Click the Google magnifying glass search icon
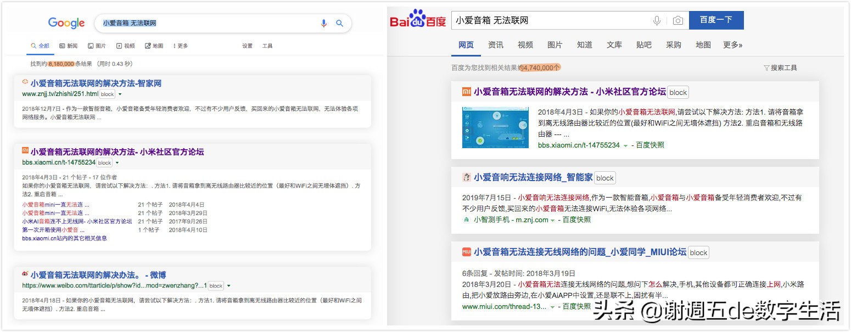851x332 pixels. (x=339, y=23)
